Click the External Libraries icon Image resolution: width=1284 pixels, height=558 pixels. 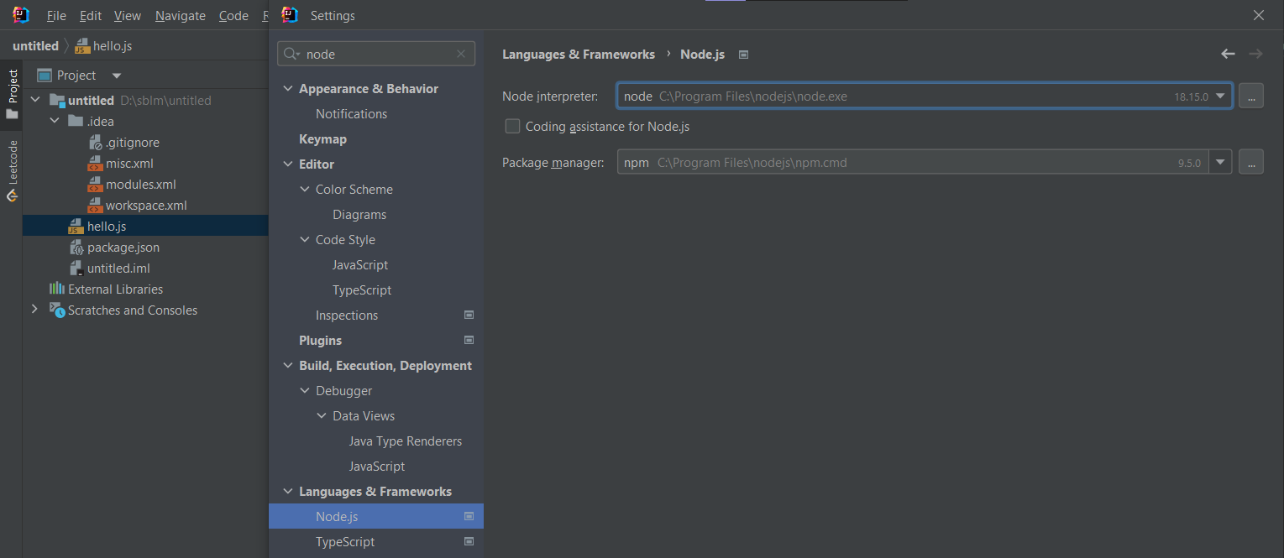[x=57, y=289]
